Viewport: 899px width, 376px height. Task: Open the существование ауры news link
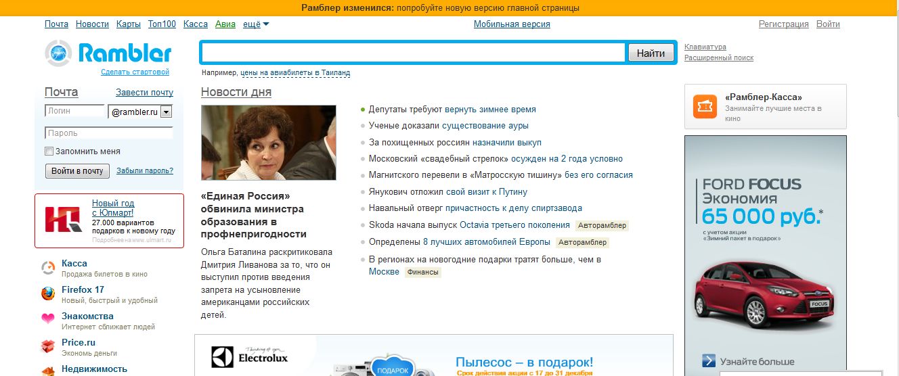point(485,126)
